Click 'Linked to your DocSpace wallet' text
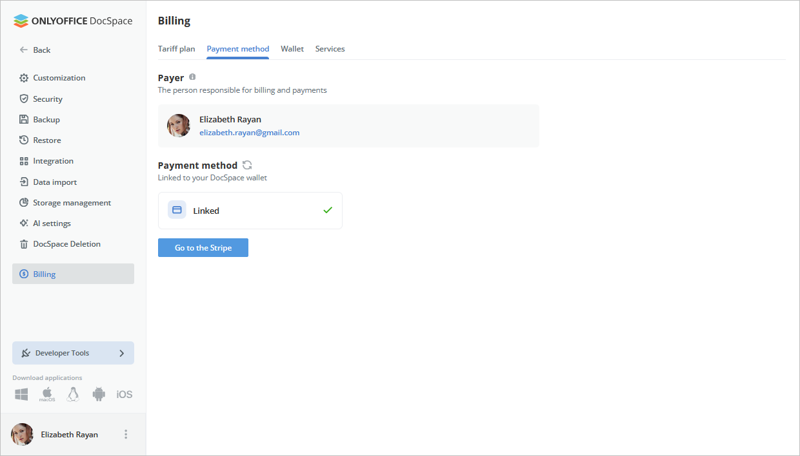The image size is (800, 456). point(212,178)
